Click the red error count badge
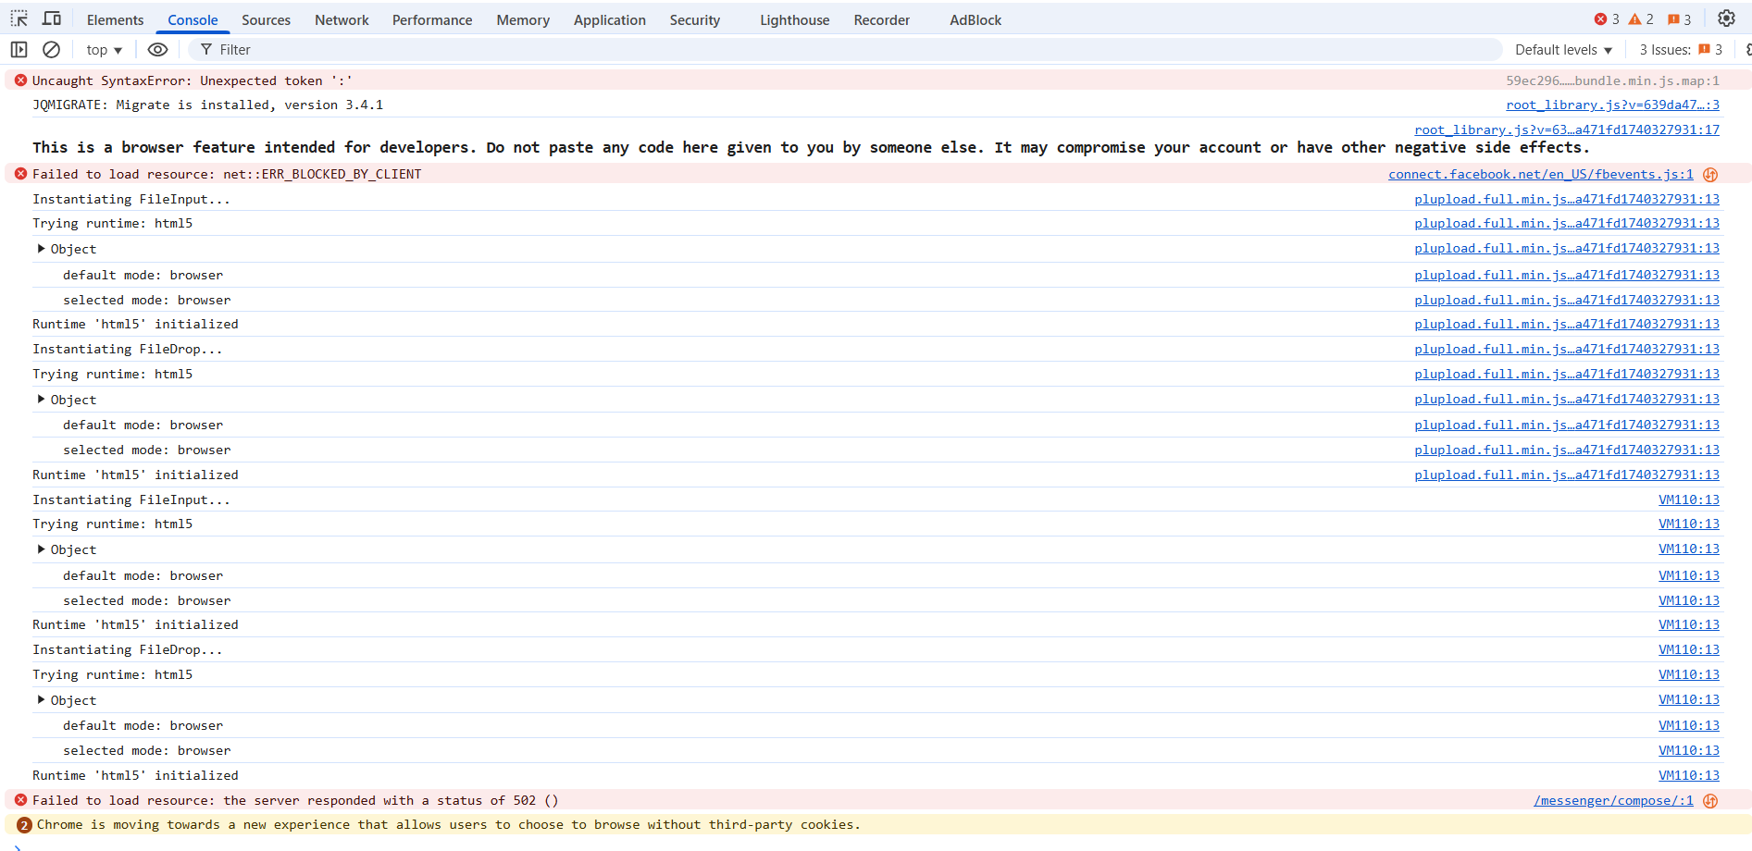Screen dimensions: 1752x851 (x=1607, y=19)
